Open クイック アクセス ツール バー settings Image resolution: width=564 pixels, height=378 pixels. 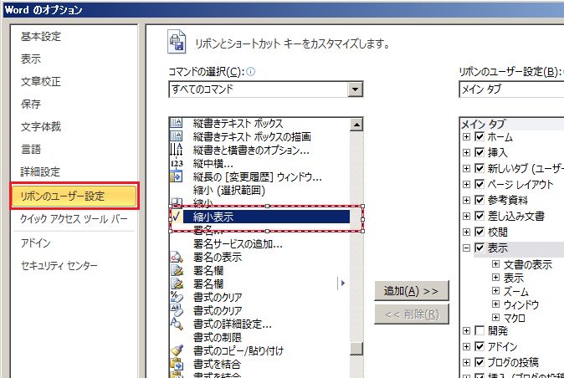[74, 219]
